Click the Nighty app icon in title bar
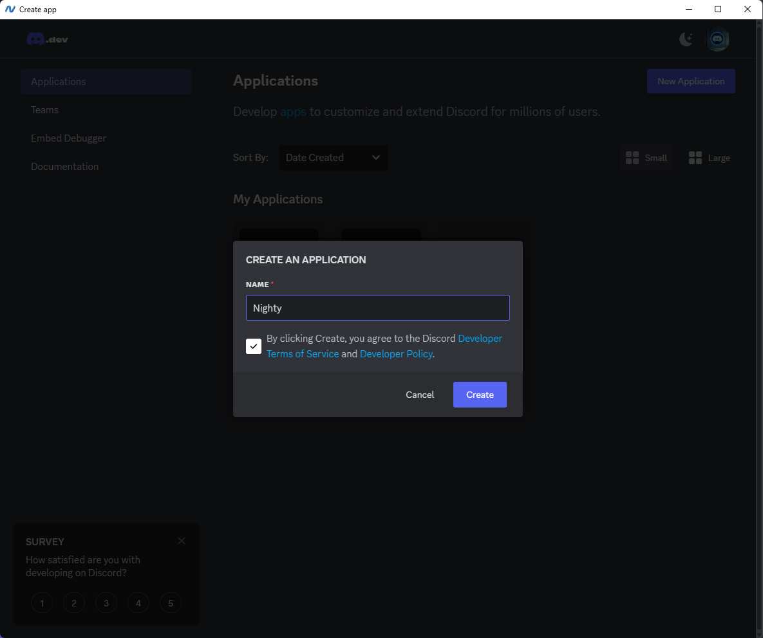This screenshot has width=763, height=638. (x=10, y=10)
